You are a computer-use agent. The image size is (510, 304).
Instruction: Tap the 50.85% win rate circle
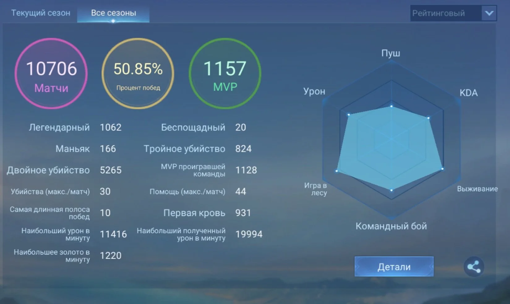coord(138,74)
